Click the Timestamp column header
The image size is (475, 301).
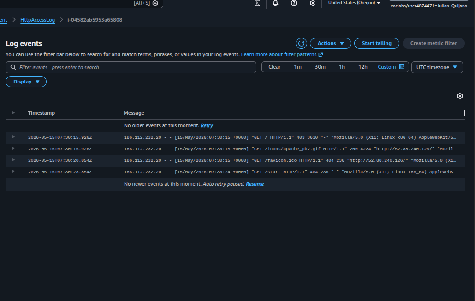pyautogui.click(x=41, y=113)
